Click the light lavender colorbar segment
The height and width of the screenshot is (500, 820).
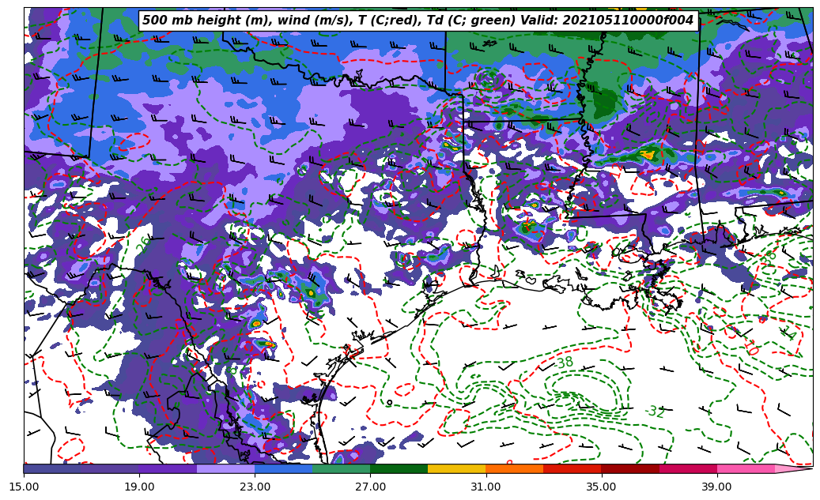click(x=225, y=468)
